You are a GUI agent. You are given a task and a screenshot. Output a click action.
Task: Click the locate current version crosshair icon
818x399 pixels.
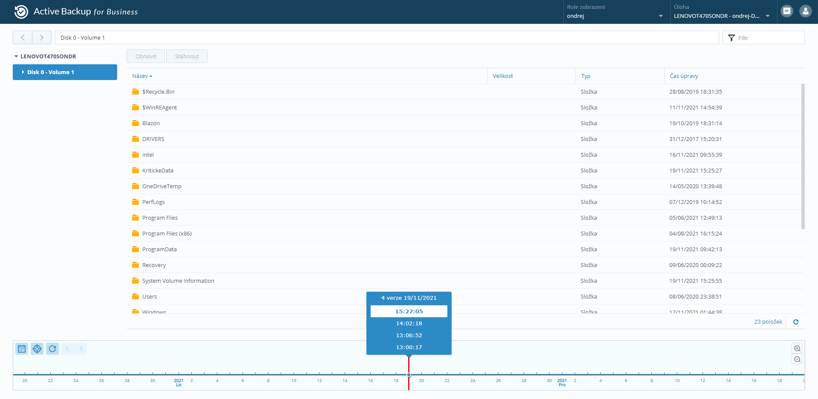pos(37,349)
